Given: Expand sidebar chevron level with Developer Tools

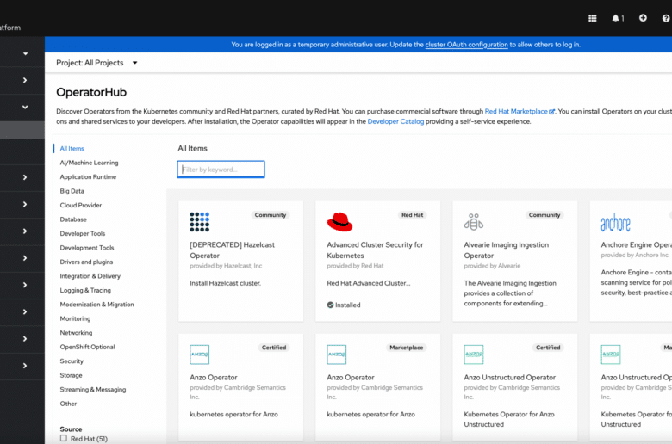Looking at the screenshot, I should (25, 231).
